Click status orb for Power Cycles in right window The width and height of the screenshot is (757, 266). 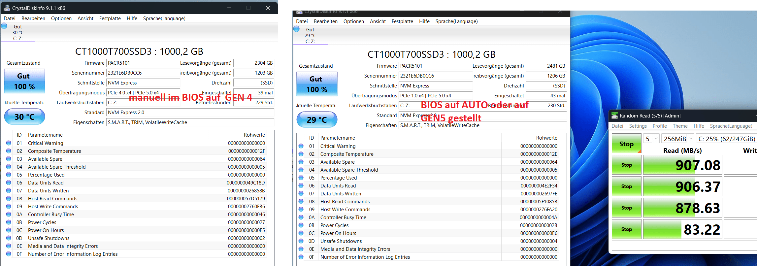point(301,225)
